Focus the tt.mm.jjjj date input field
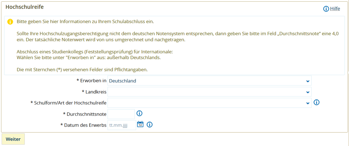The width and height of the screenshot is (349, 146). pos(122,125)
